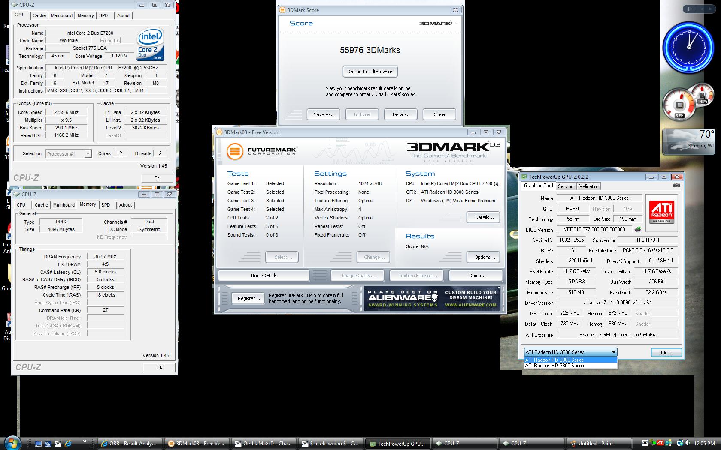This screenshot has height=450, width=721.
Task: Switch to ORB - Result Analyzer taskbar item
Action: tap(131, 444)
